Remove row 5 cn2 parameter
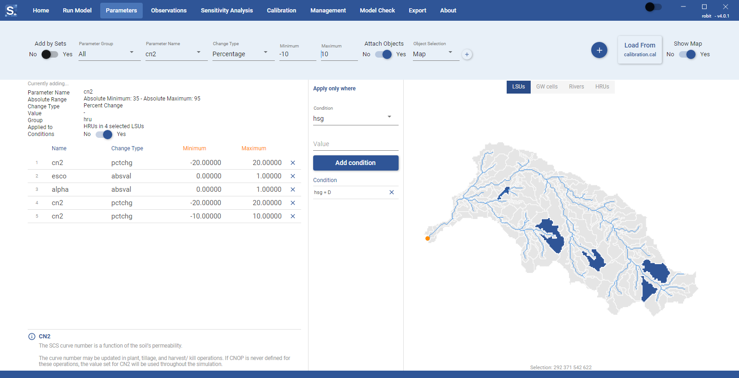 coord(293,216)
